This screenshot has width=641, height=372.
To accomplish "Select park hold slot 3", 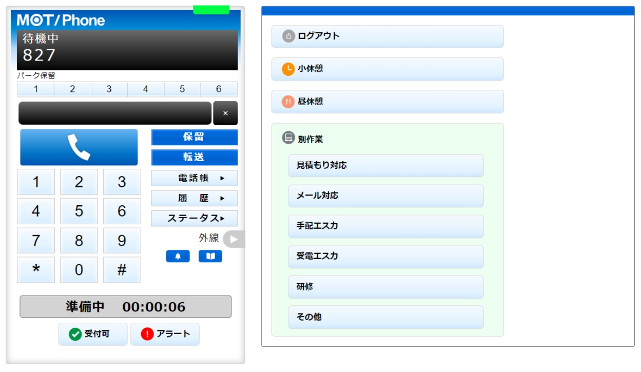I will (x=109, y=89).
